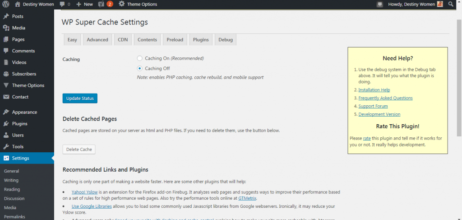Open the search magnifier icon
This screenshot has height=220, width=462.
pyautogui.click(x=451, y=4)
